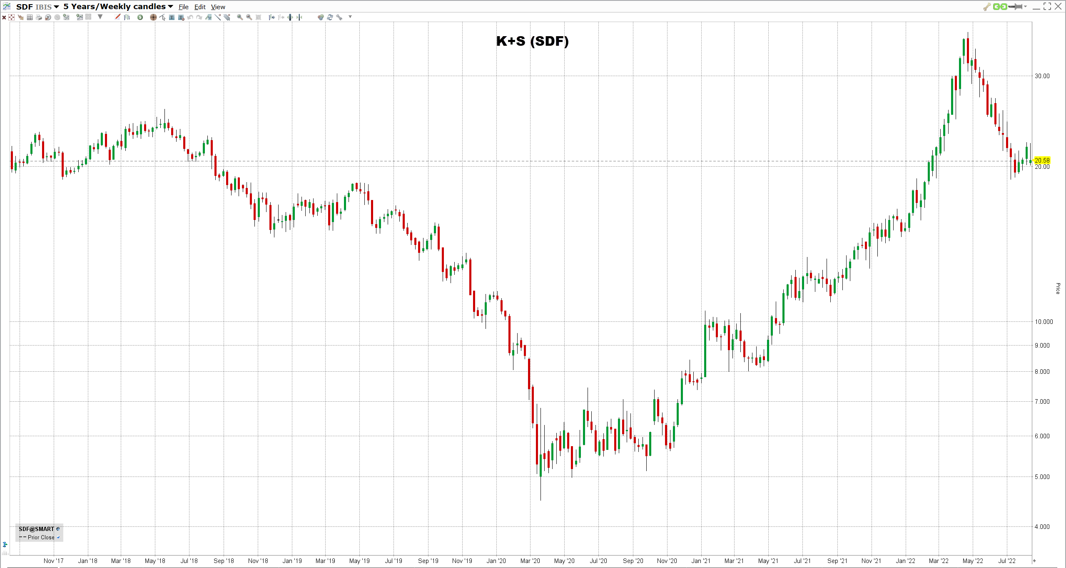
Task: Click the globe icon beside SDF@SMART
Action: pyautogui.click(x=58, y=529)
